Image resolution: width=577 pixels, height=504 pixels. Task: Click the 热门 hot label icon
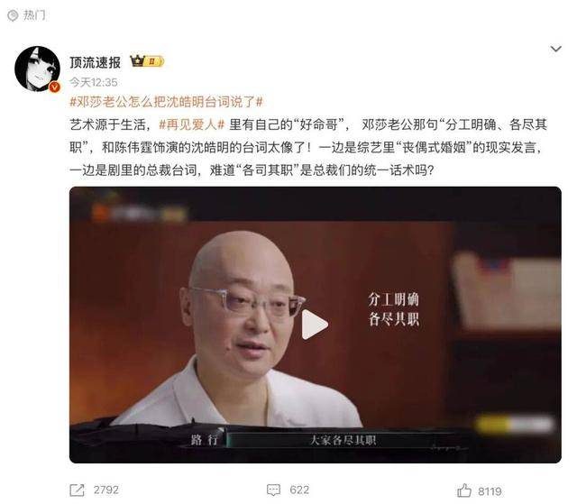tap(13, 15)
